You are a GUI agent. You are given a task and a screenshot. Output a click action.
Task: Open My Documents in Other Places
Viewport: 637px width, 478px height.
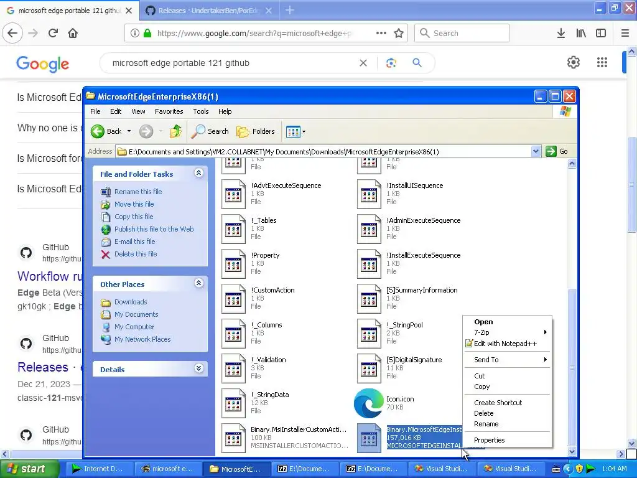click(x=136, y=314)
